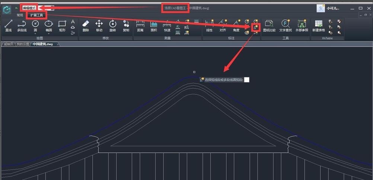Screen dimensions: 373x180
Task: Activate the 移动 move tool
Action: [99, 25]
